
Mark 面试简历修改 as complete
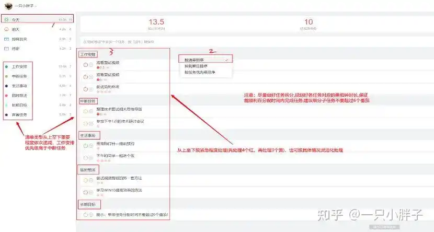click(86, 89)
